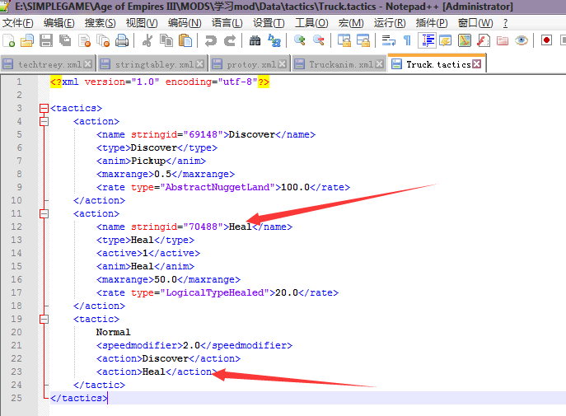Open the 编码(N) menu
Screen dimensions: 566x416
tap(185, 23)
